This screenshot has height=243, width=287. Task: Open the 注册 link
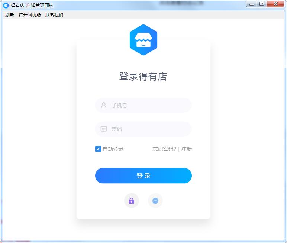pos(187,149)
